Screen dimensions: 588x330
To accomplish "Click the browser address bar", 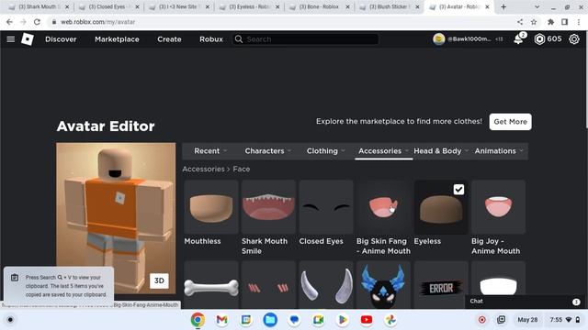I will coord(281,22).
